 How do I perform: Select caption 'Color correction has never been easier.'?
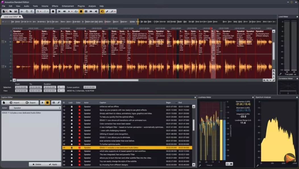pos(115,124)
